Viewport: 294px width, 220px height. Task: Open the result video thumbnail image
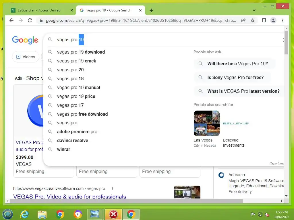coord(187,192)
